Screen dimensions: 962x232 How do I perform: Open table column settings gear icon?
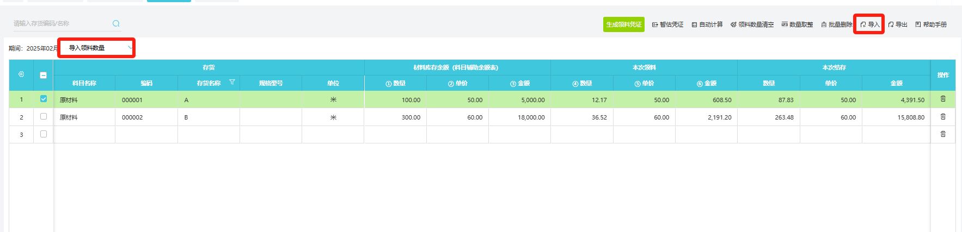click(21, 74)
